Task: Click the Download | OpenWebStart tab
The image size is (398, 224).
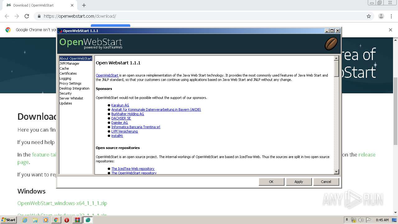Action: coord(39,5)
